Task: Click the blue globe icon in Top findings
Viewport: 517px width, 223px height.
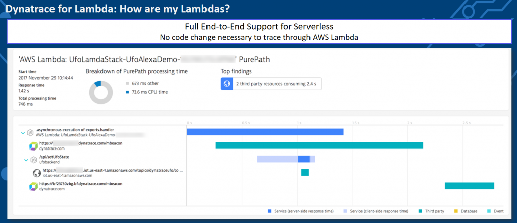Action: [x=227, y=84]
